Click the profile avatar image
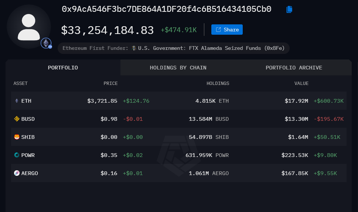358x212 pixels. coord(29,27)
